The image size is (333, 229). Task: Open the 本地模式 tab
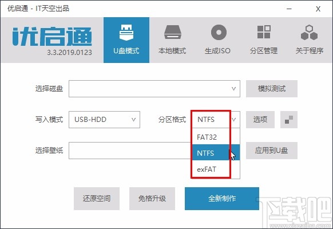point(172,40)
